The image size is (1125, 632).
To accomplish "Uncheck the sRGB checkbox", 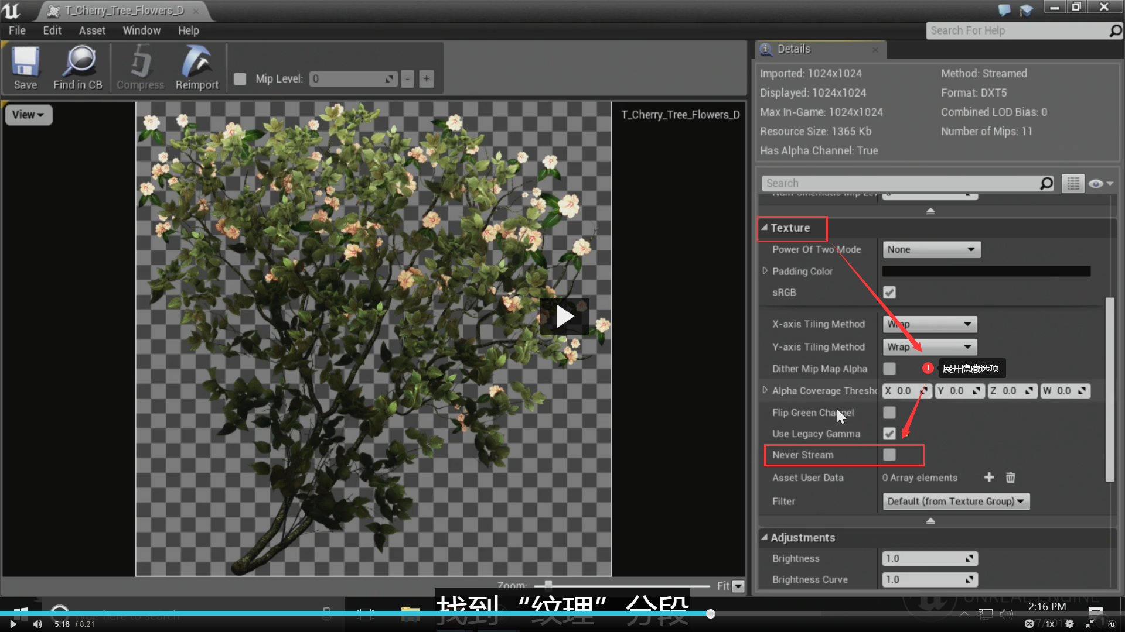I will pyautogui.click(x=889, y=292).
